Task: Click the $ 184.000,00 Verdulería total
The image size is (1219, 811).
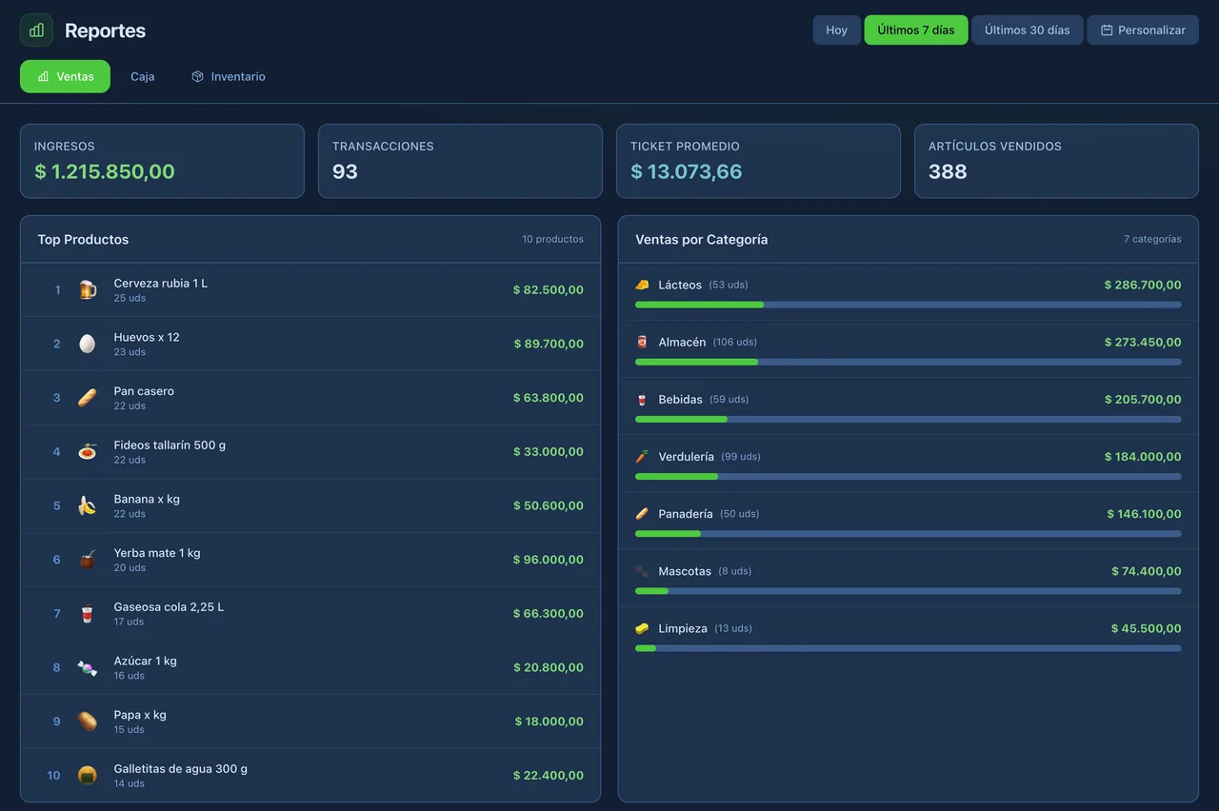Action: [x=1143, y=456]
